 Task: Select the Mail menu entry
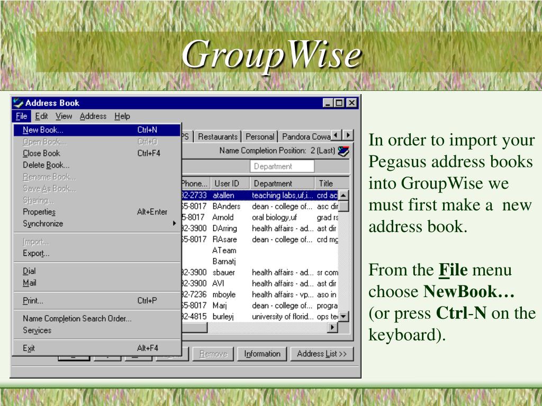click(97, 283)
